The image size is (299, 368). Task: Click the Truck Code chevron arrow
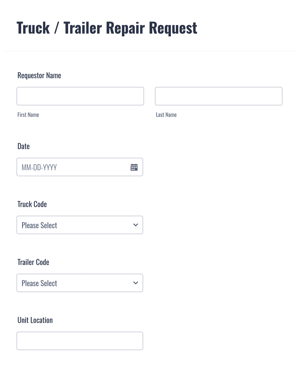pos(136,225)
